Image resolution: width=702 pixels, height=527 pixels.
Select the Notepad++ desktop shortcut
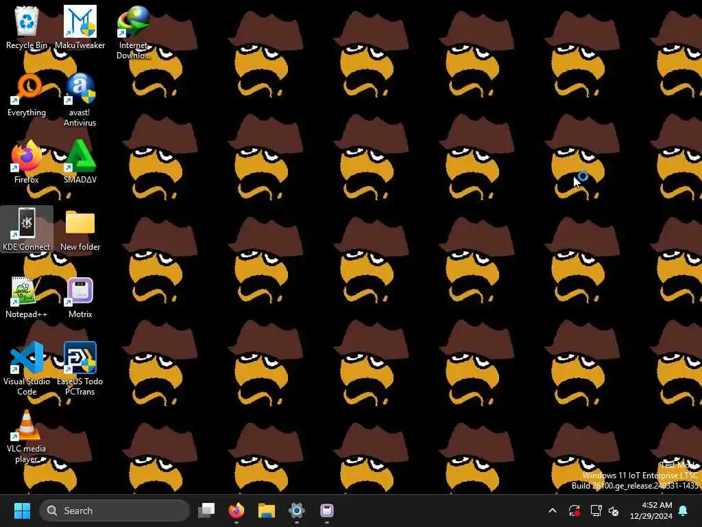click(x=27, y=296)
